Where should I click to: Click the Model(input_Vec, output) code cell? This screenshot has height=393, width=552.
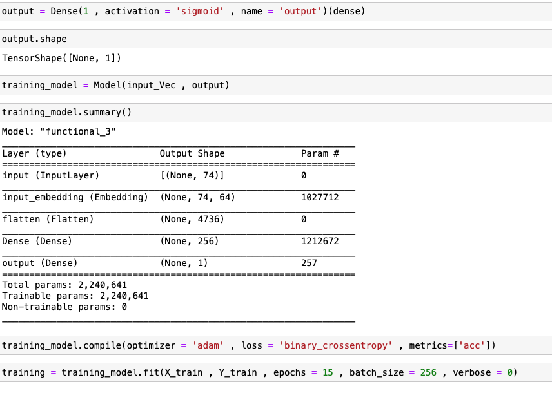[276, 85]
